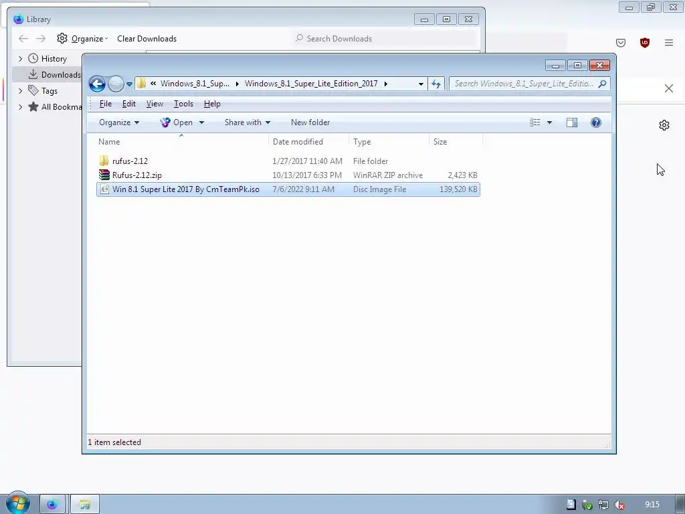The image size is (685, 514).
Task: Click Search Downloads field in Library
Action: tap(385, 38)
